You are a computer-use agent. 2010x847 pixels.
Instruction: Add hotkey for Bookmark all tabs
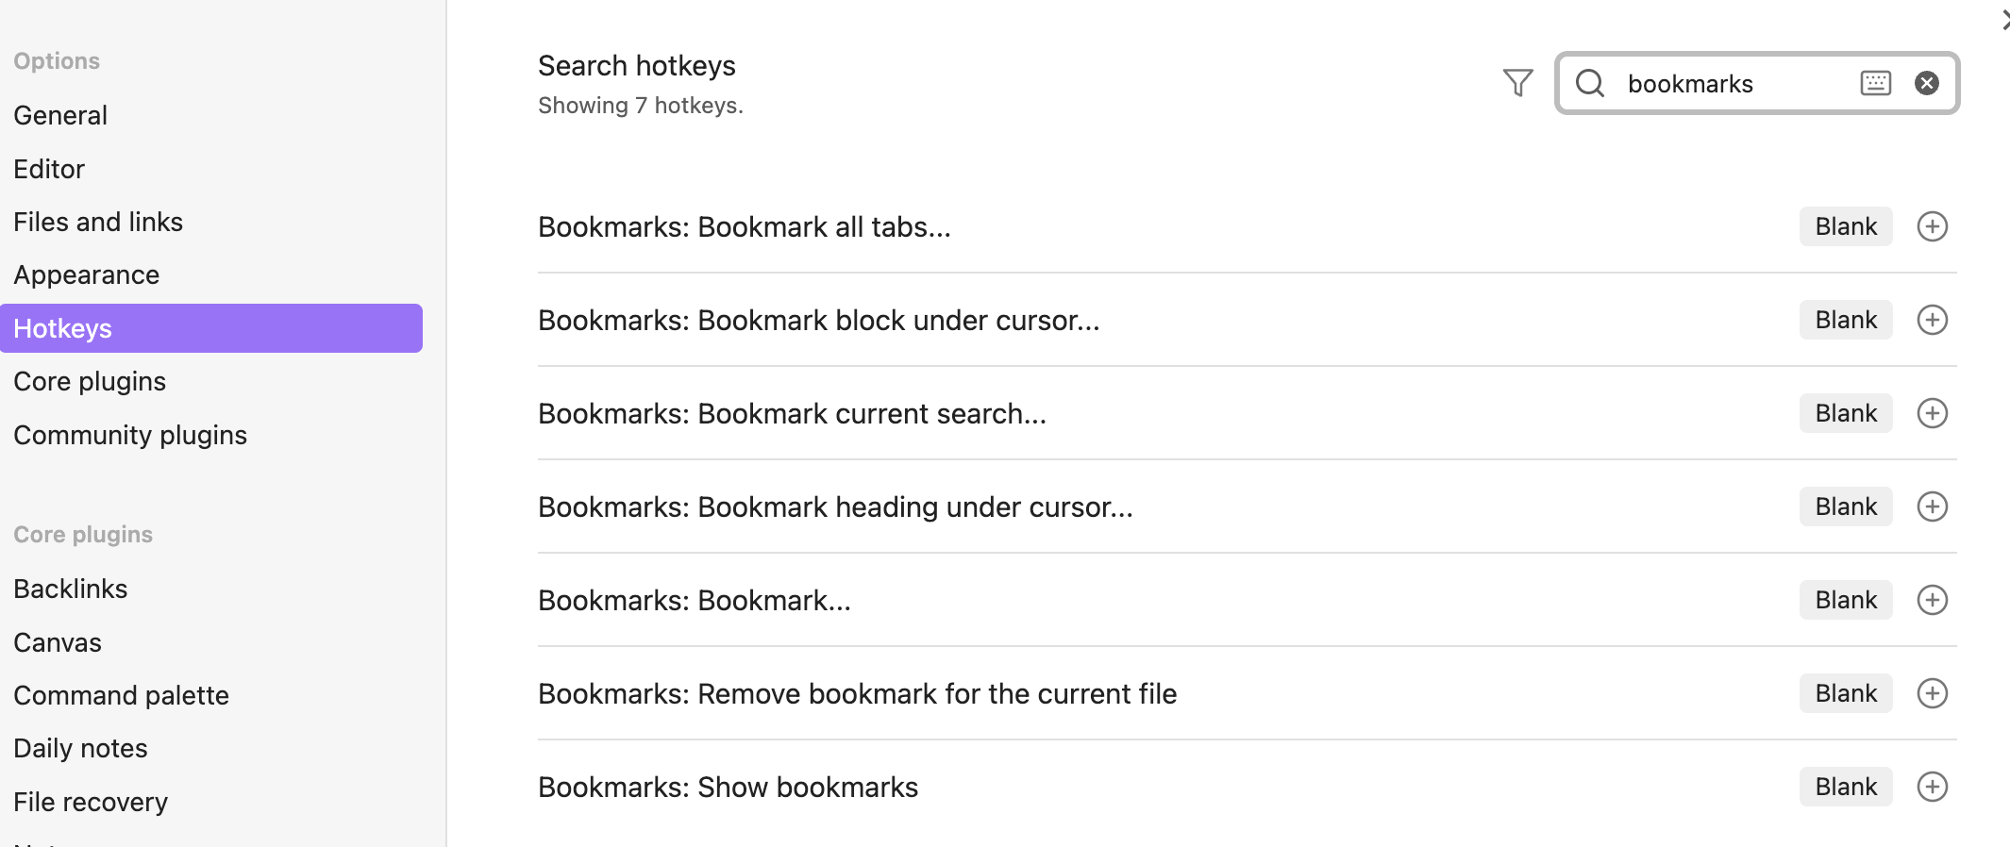click(x=1932, y=226)
